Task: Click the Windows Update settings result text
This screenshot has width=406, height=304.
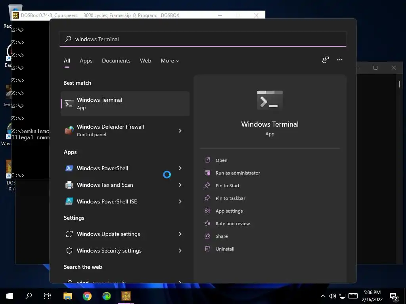Action: click(x=108, y=234)
